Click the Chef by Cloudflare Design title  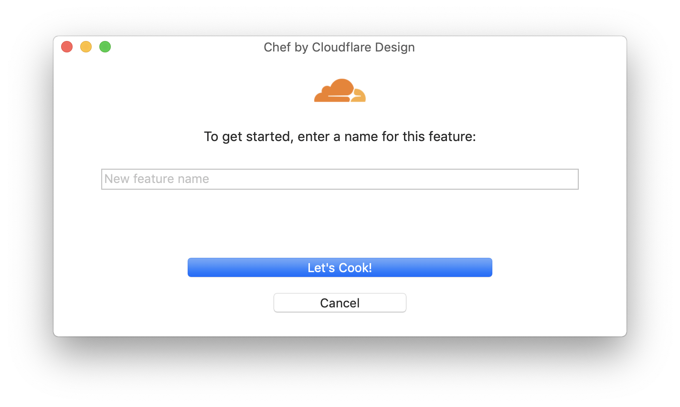click(339, 47)
